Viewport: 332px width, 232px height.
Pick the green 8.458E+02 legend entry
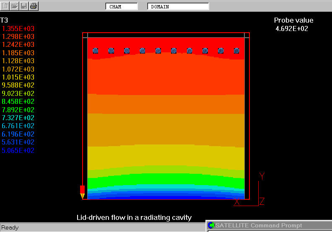(x=18, y=102)
